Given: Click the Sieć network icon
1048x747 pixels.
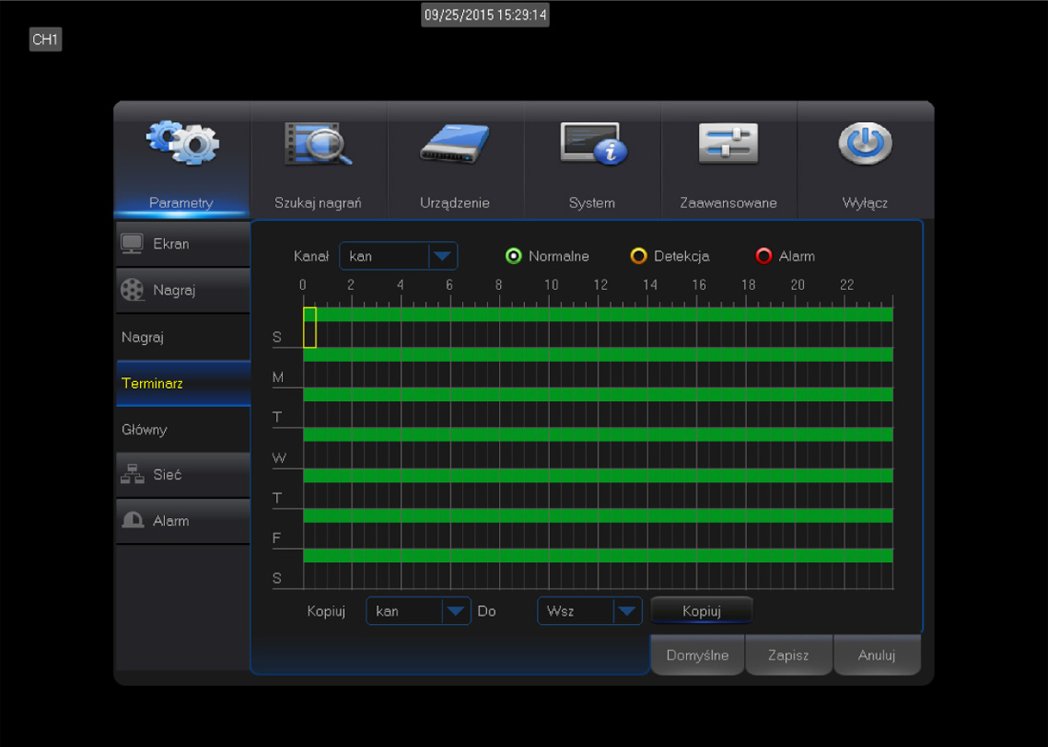Looking at the screenshot, I should tap(131, 474).
